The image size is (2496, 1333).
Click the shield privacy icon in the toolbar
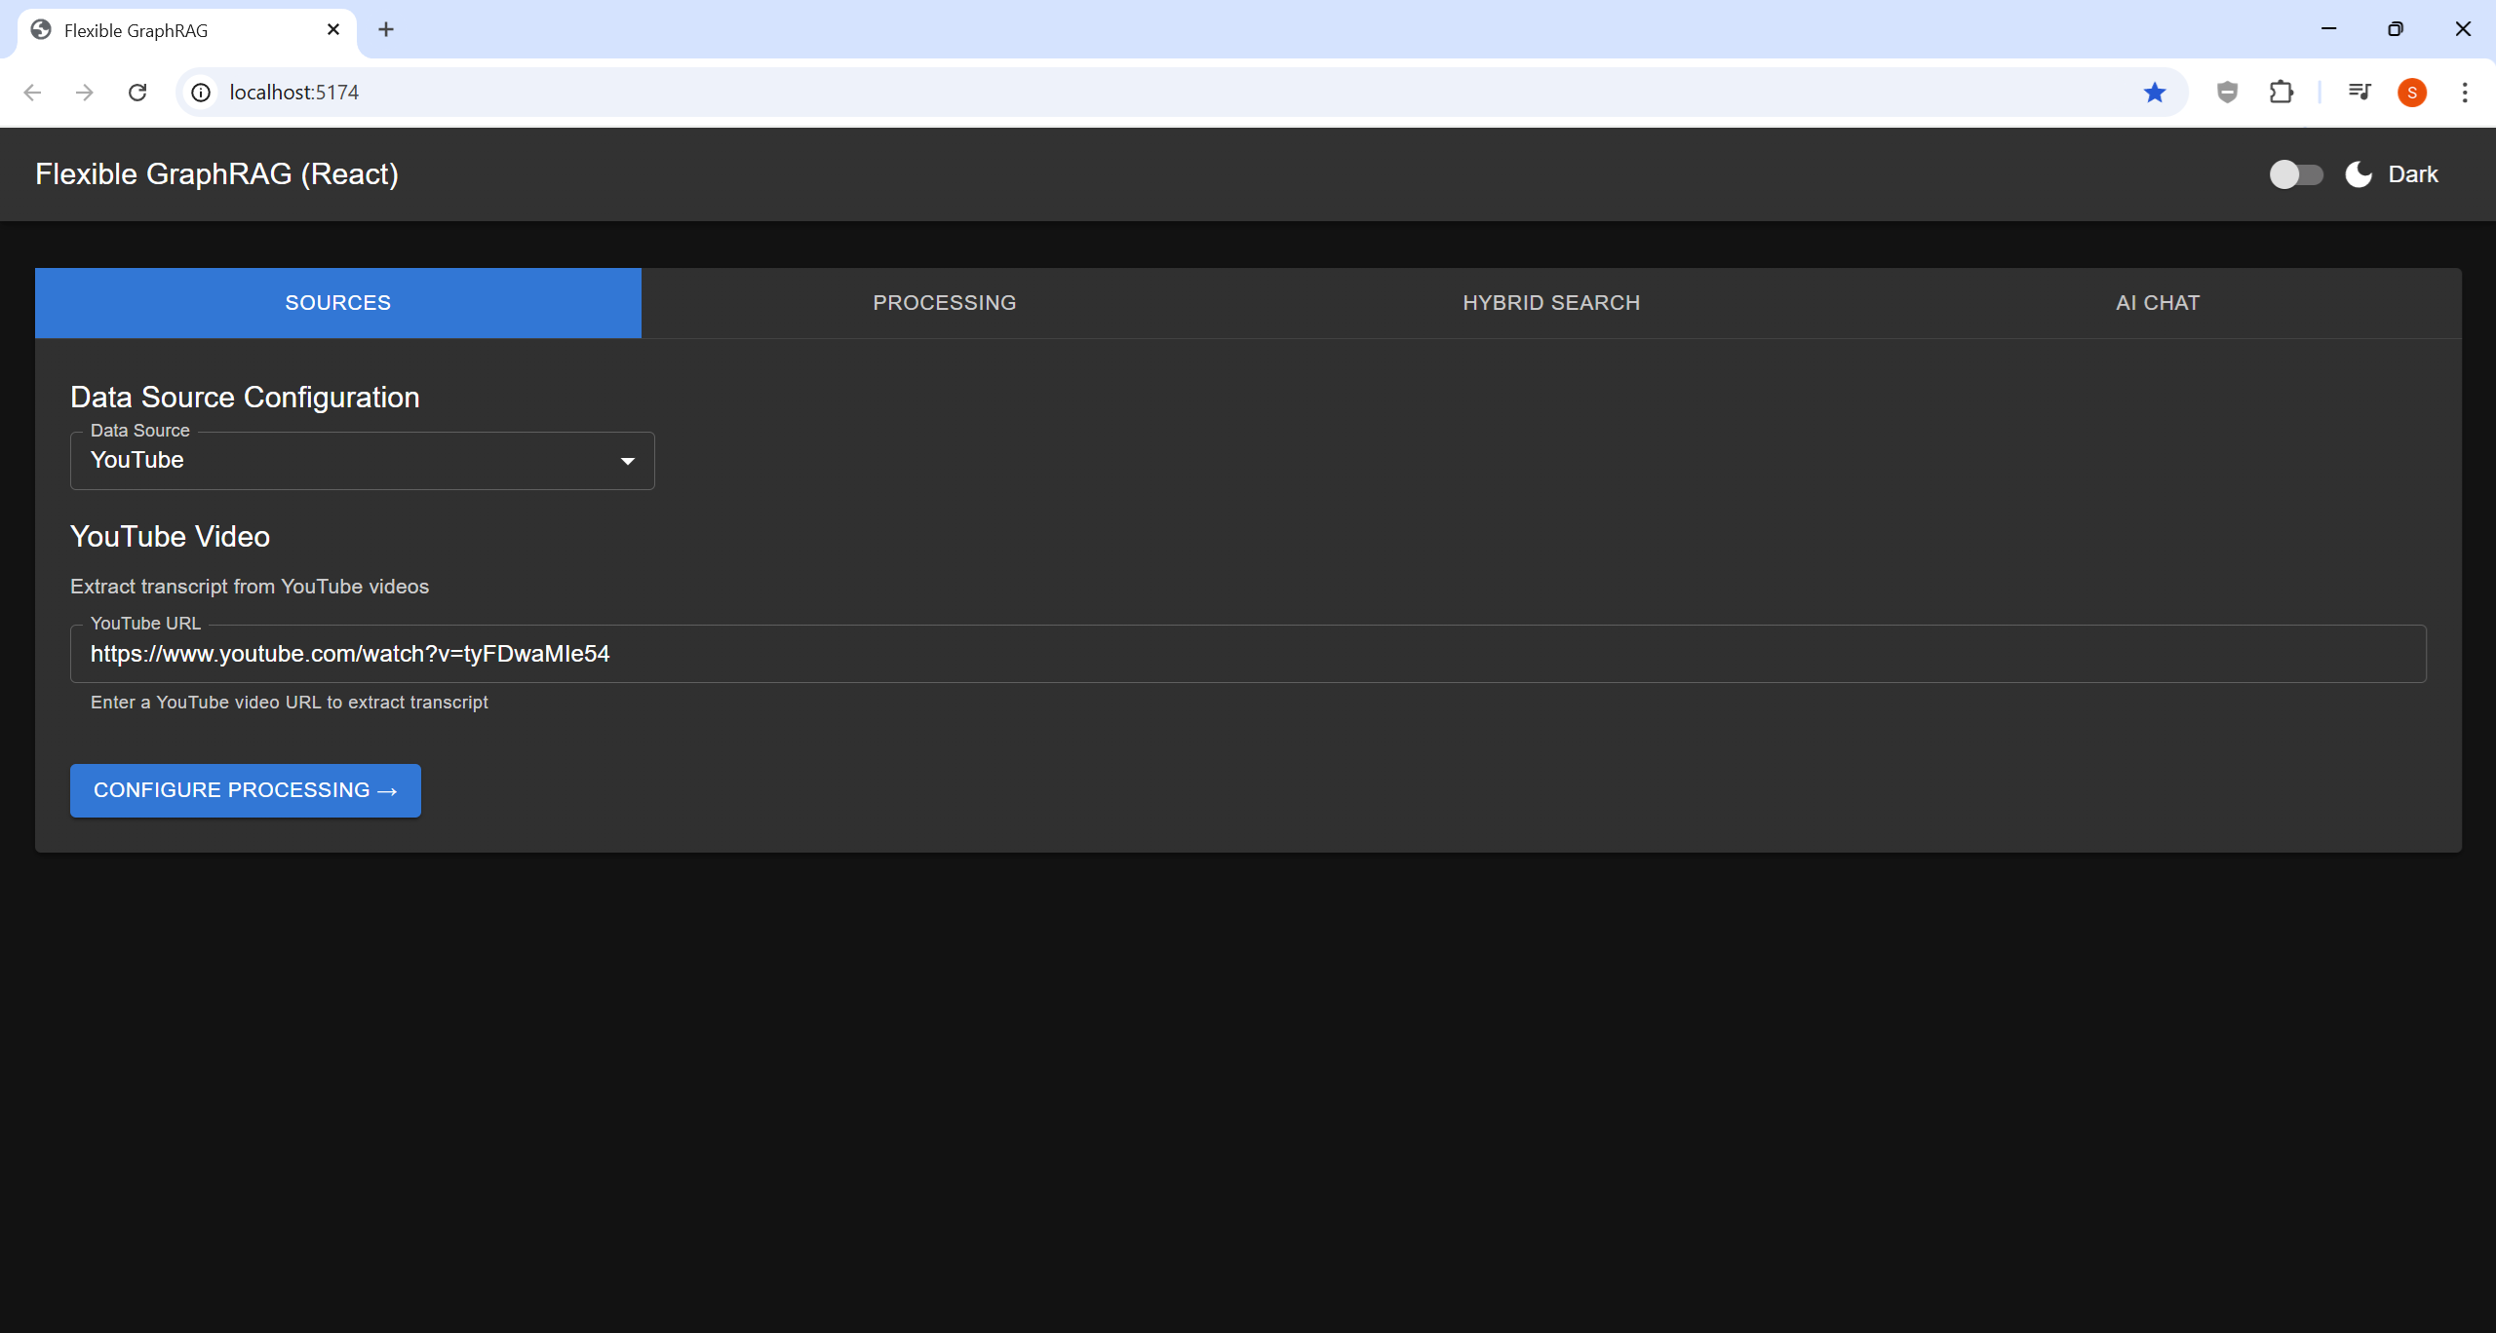coord(2226,92)
